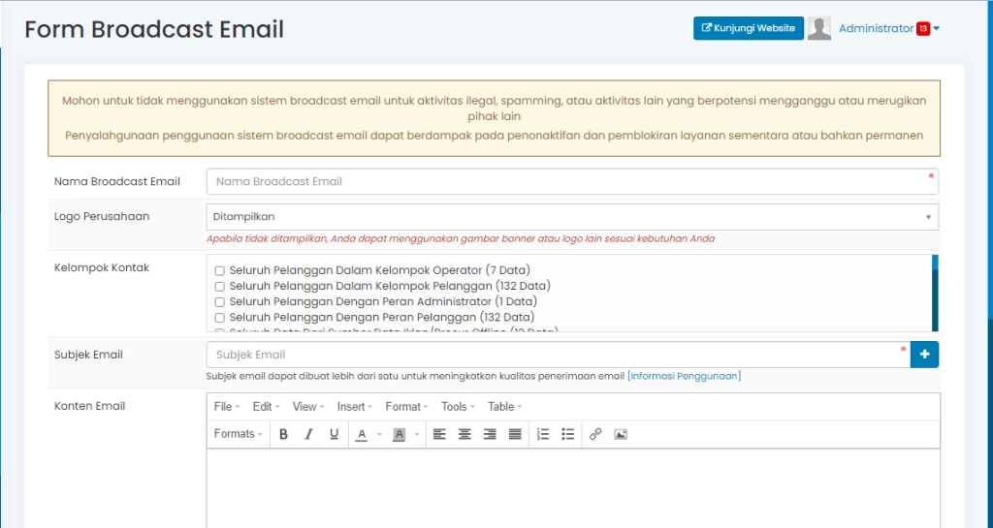
Task: Tick Seluruh Pelanggan Dalam Kelompok Pelanggan checkbox
Action: [220, 286]
